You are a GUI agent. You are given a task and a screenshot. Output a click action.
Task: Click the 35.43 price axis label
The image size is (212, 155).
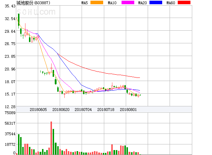(x=8, y=6)
